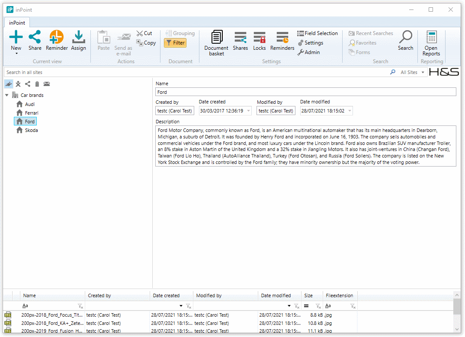Click the Shares icon in Settings group
This screenshot has height=337, width=465.
pyautogui.click(x=240, y=41)
